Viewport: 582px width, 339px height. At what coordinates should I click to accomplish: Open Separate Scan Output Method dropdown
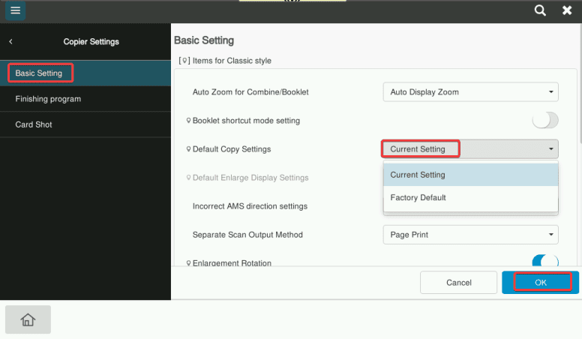click(x=470, y=235)
